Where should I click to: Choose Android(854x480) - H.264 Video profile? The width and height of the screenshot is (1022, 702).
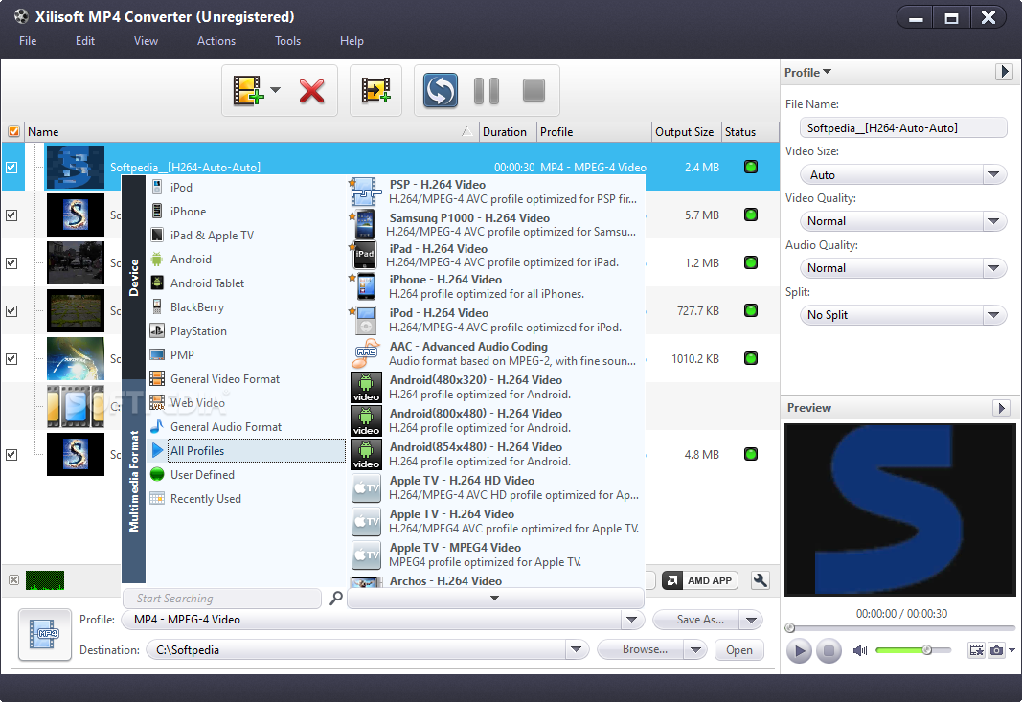click(495, 454)
